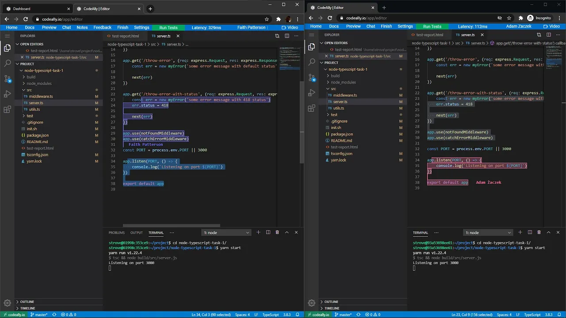Add new terminal in right window panel

(520, 232)
